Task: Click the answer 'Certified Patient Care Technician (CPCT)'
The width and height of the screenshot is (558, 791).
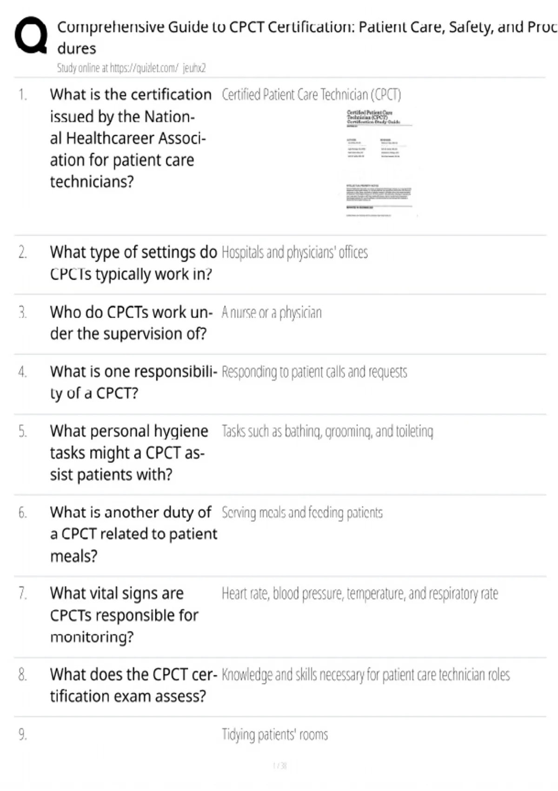Action: click(311, 95)
